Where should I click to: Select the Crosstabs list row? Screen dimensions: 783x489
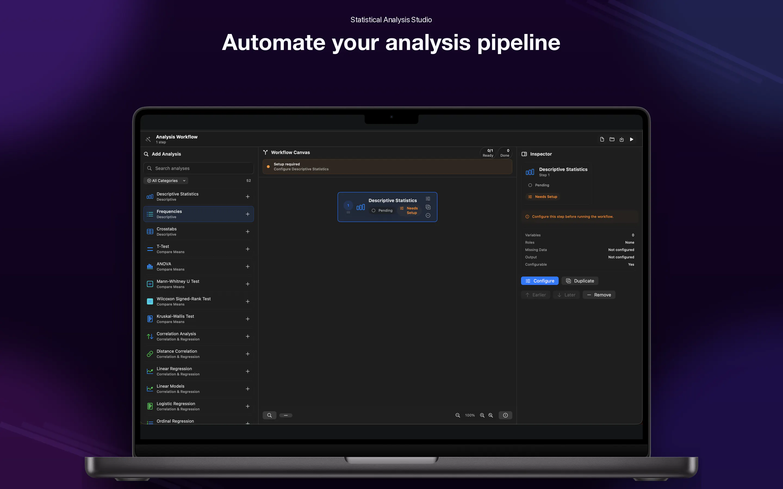[x=198, y=231]
